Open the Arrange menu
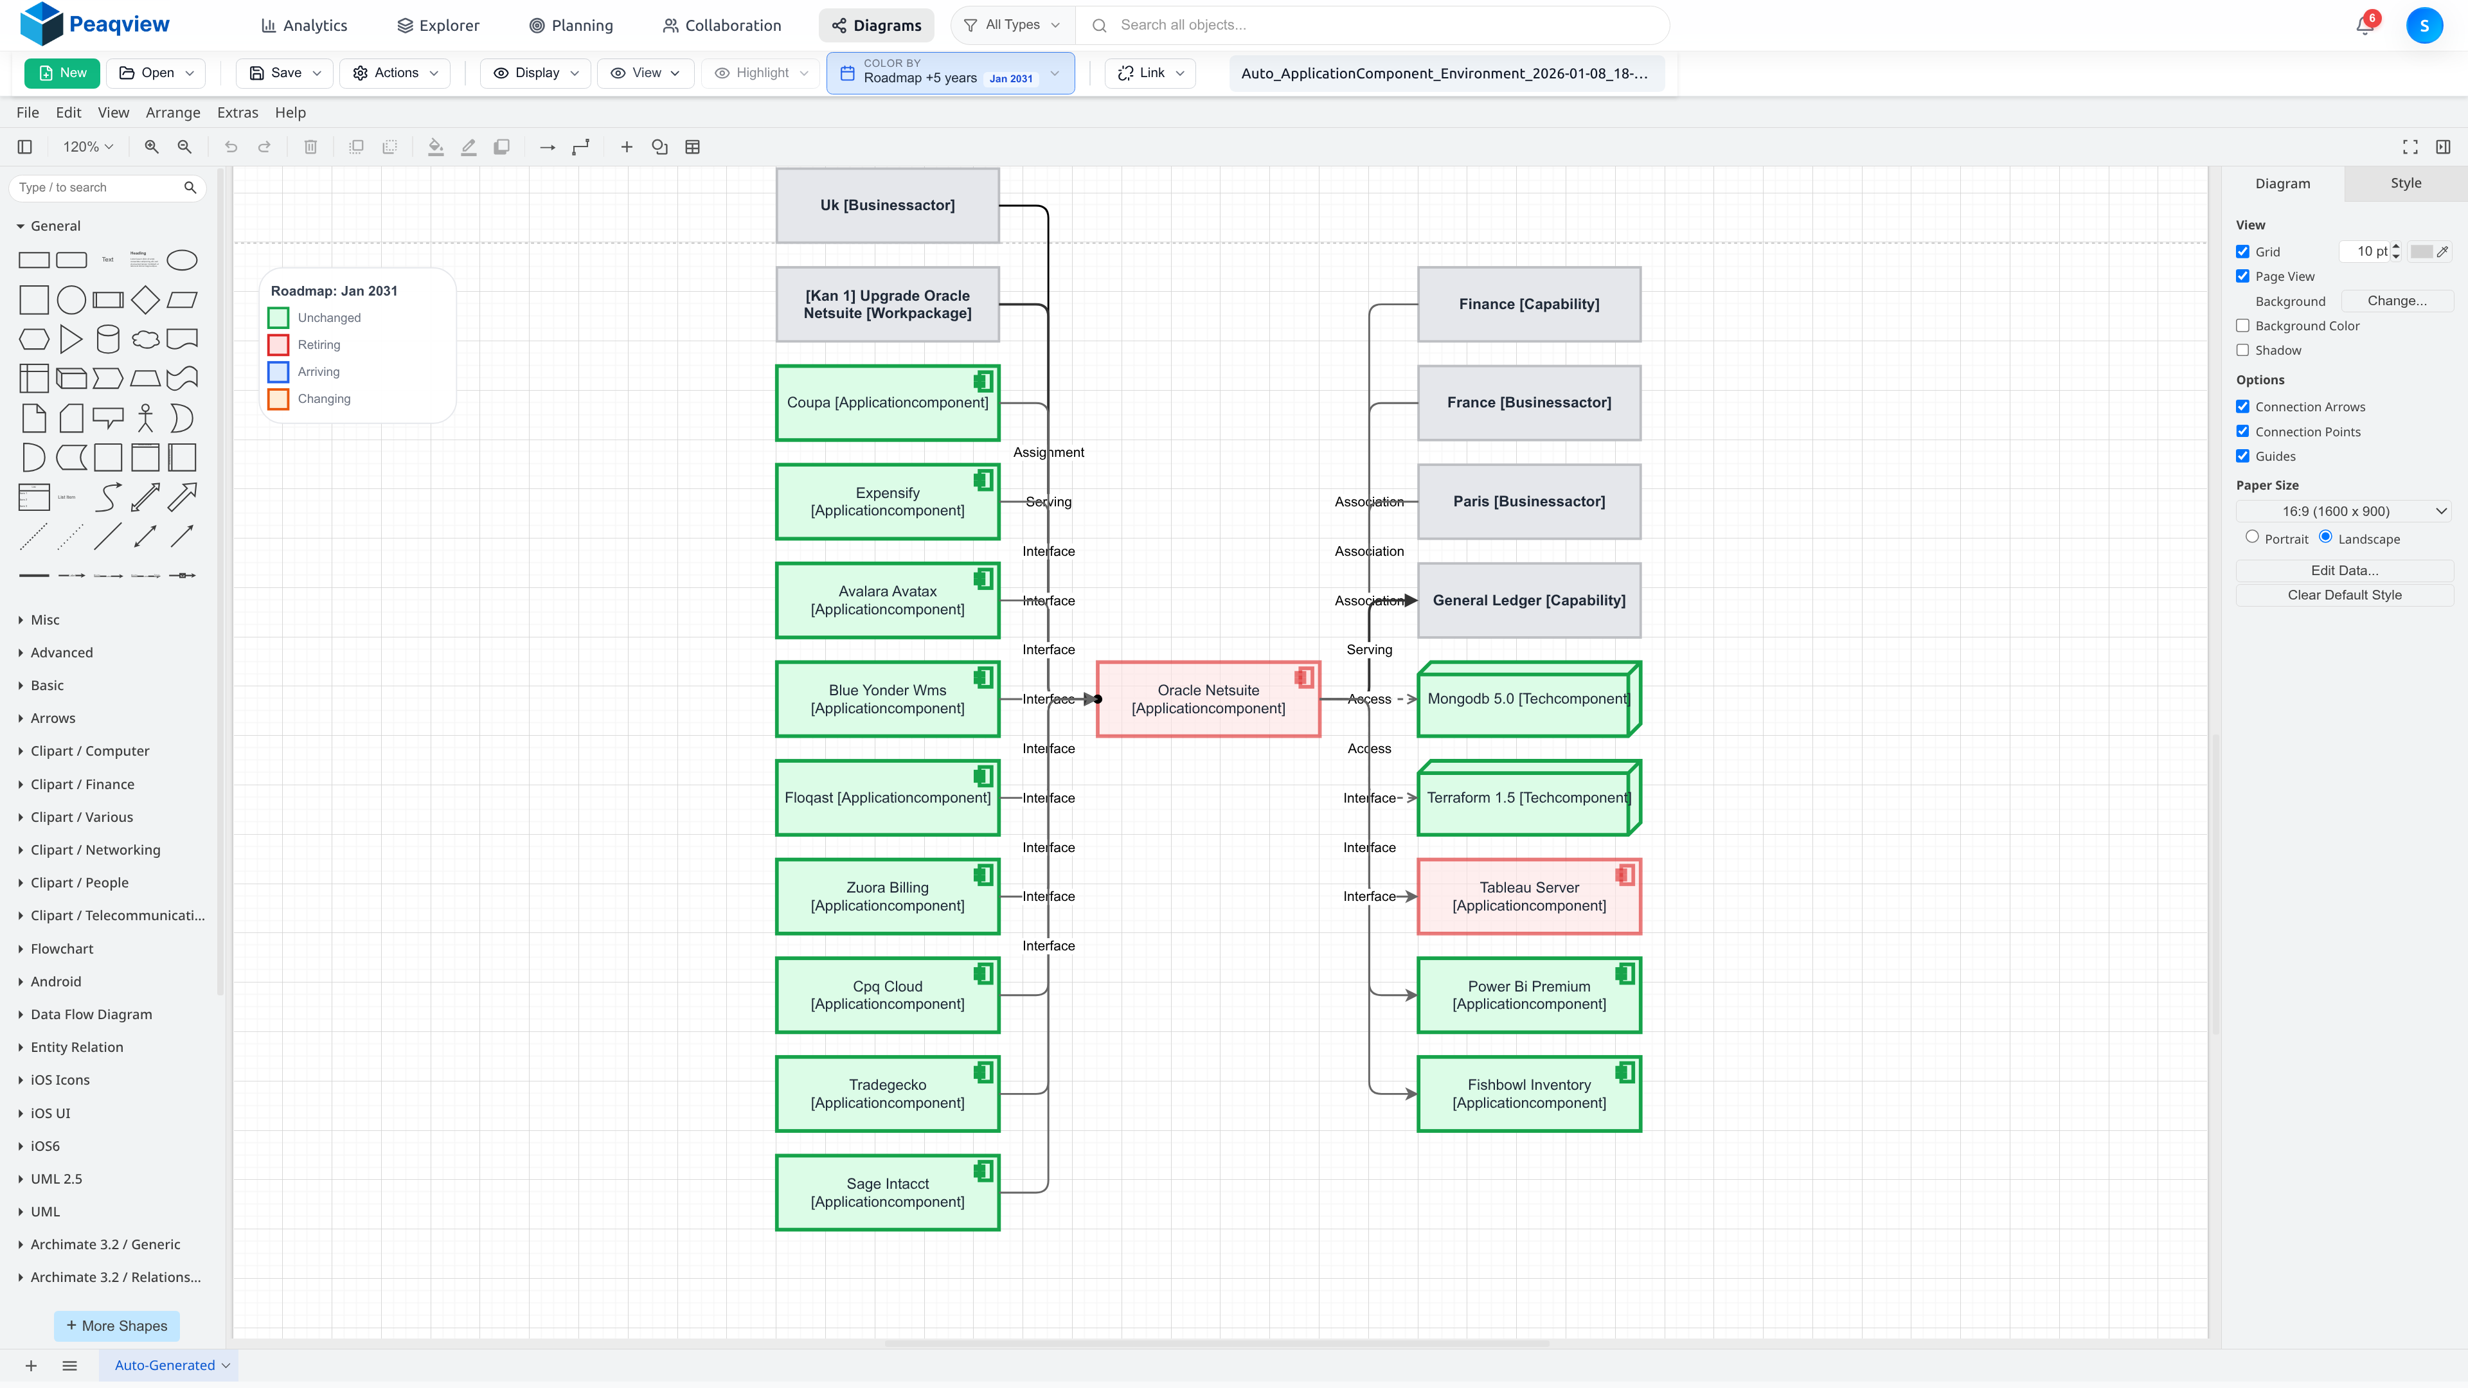Image resolution: width=2468 pixels, height=1388 pixels. (x=172, y=112)
